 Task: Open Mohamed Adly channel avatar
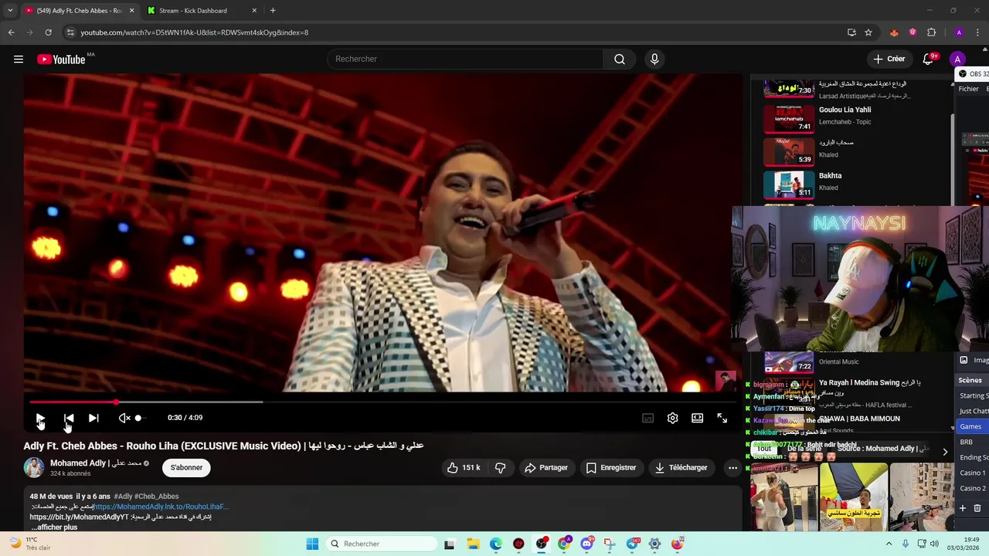click(34, 467)
